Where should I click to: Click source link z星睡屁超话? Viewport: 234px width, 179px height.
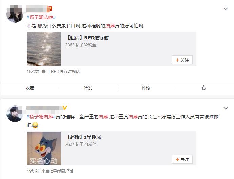click(x=62, y=171)
